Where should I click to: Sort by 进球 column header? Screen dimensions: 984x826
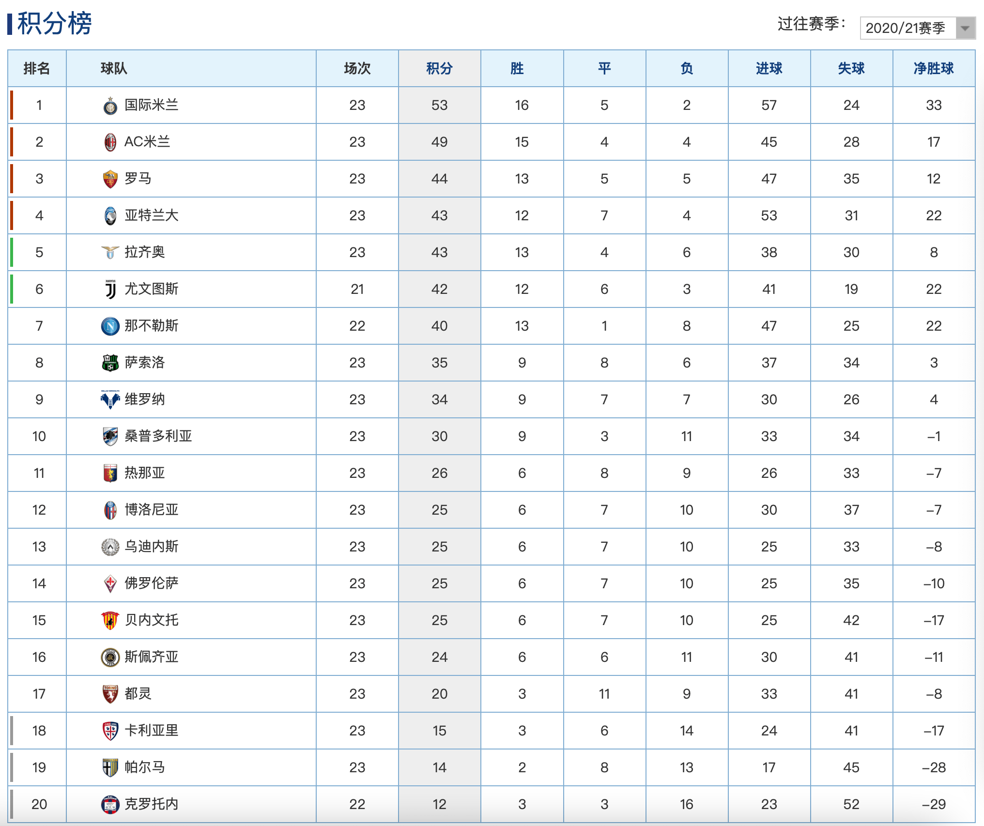click(769, 69)
